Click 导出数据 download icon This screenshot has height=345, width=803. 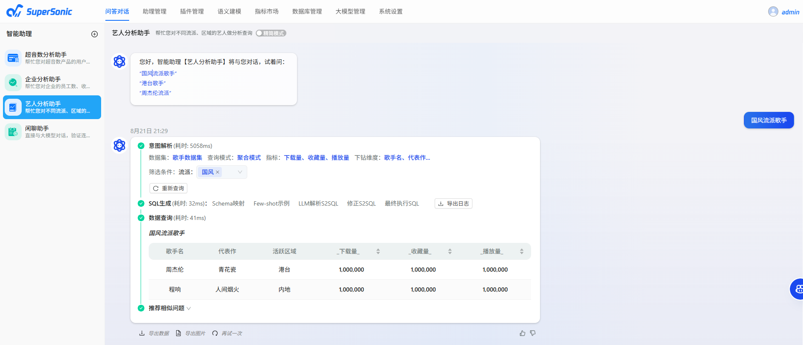pos(142,333)
